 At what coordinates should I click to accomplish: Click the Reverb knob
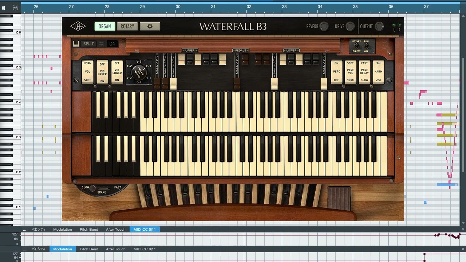tap(324, 26)
